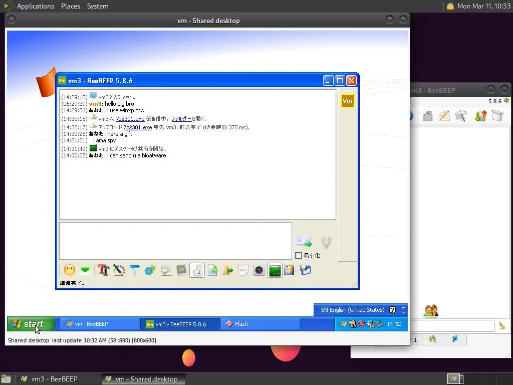Viewport: 513px width, 385px height.
Task: Click the language bar help icon
Action: (x=393, y=310)
